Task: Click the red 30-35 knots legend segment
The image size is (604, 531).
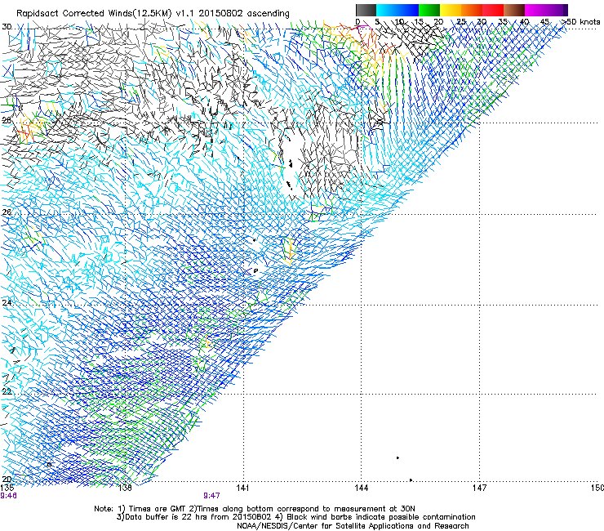Action: [x=493, y=10]
